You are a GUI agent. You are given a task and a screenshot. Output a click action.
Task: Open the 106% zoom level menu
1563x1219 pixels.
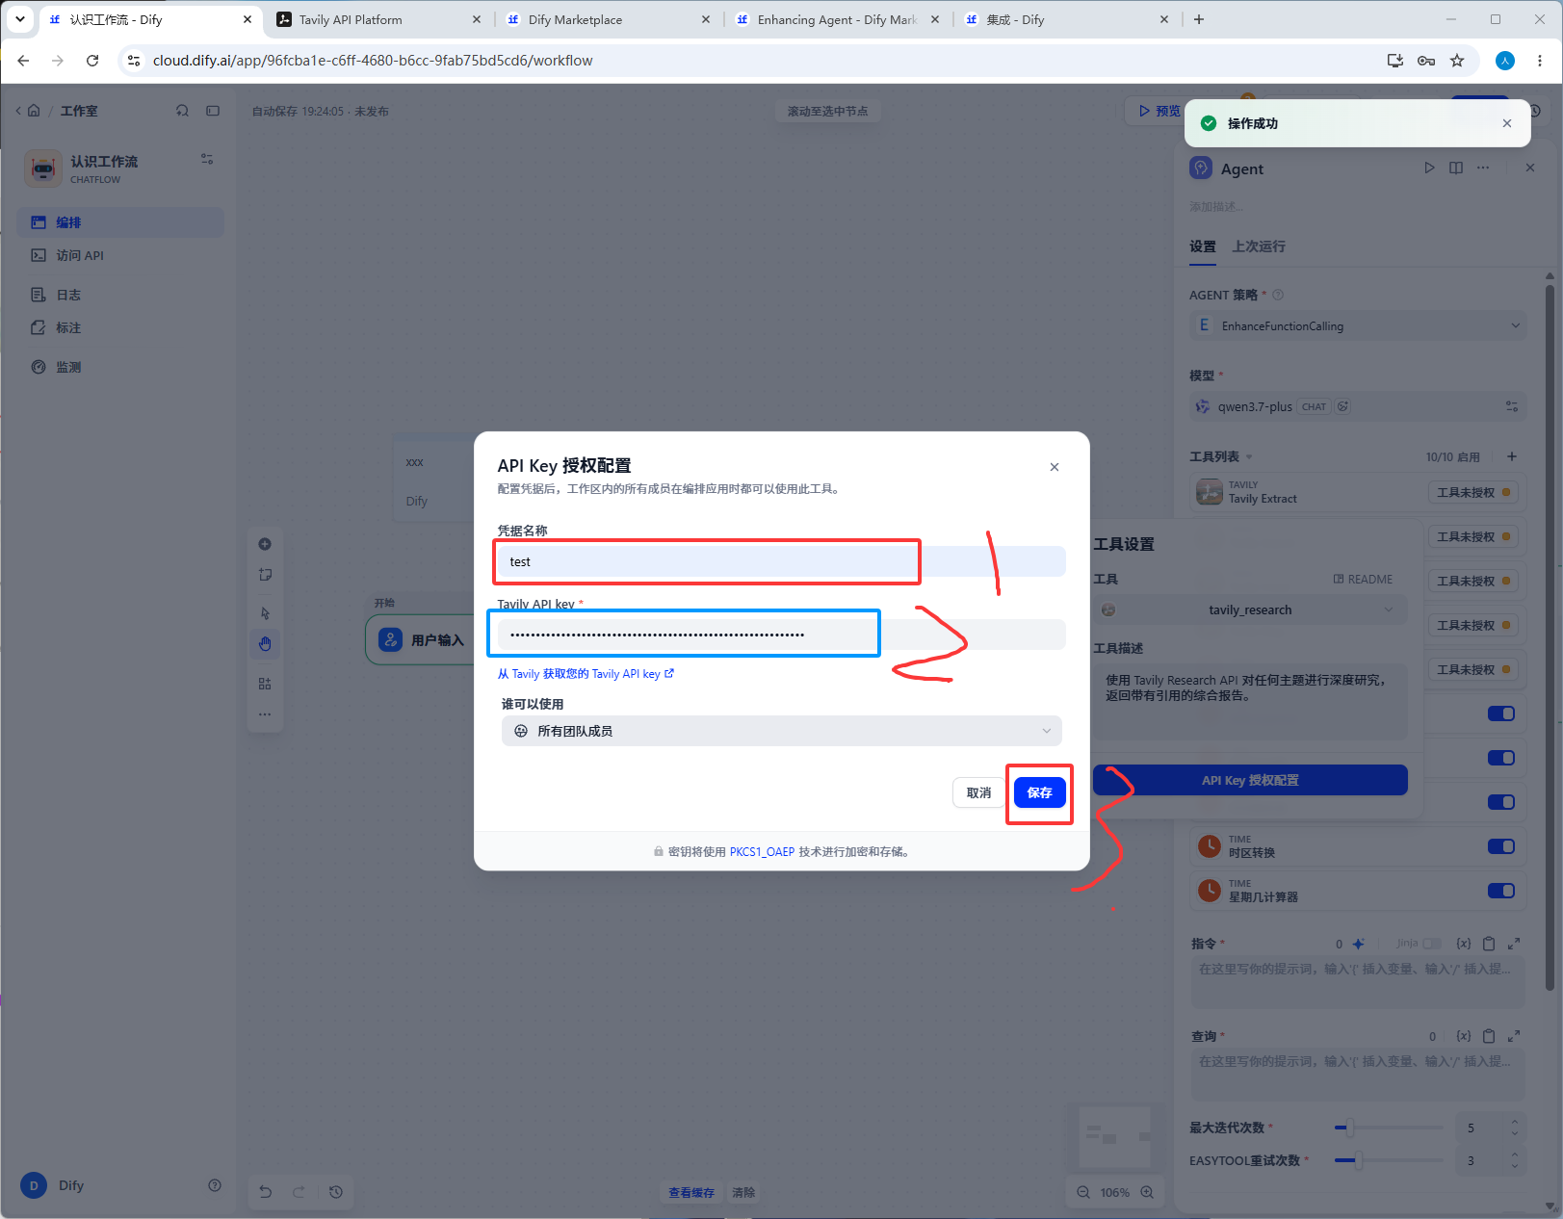click(x=1115, y=1192)
